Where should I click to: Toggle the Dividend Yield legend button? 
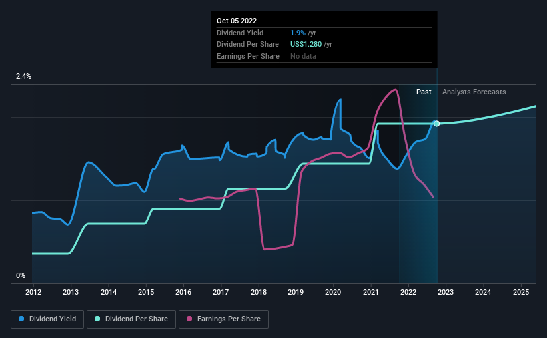(x=47, y=319)
